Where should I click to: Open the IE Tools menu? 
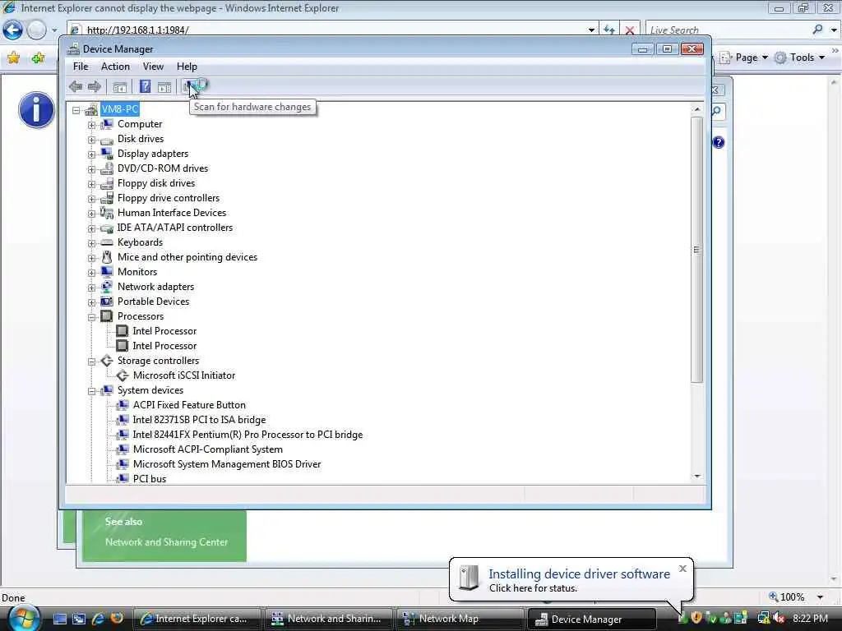[x=800, y=58]
